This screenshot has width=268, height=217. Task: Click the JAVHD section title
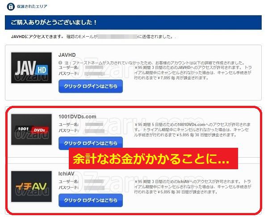67,55
